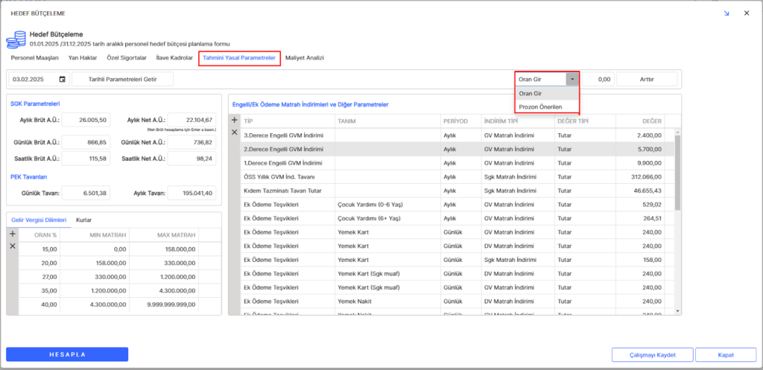Click plus icon to add parameter row
This screenshot has height=370, width=763.
point(235,120)
